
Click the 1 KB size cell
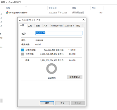101,13
